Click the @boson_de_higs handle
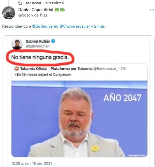The height and width of the screenshot is (167, 155). point(33,15)
